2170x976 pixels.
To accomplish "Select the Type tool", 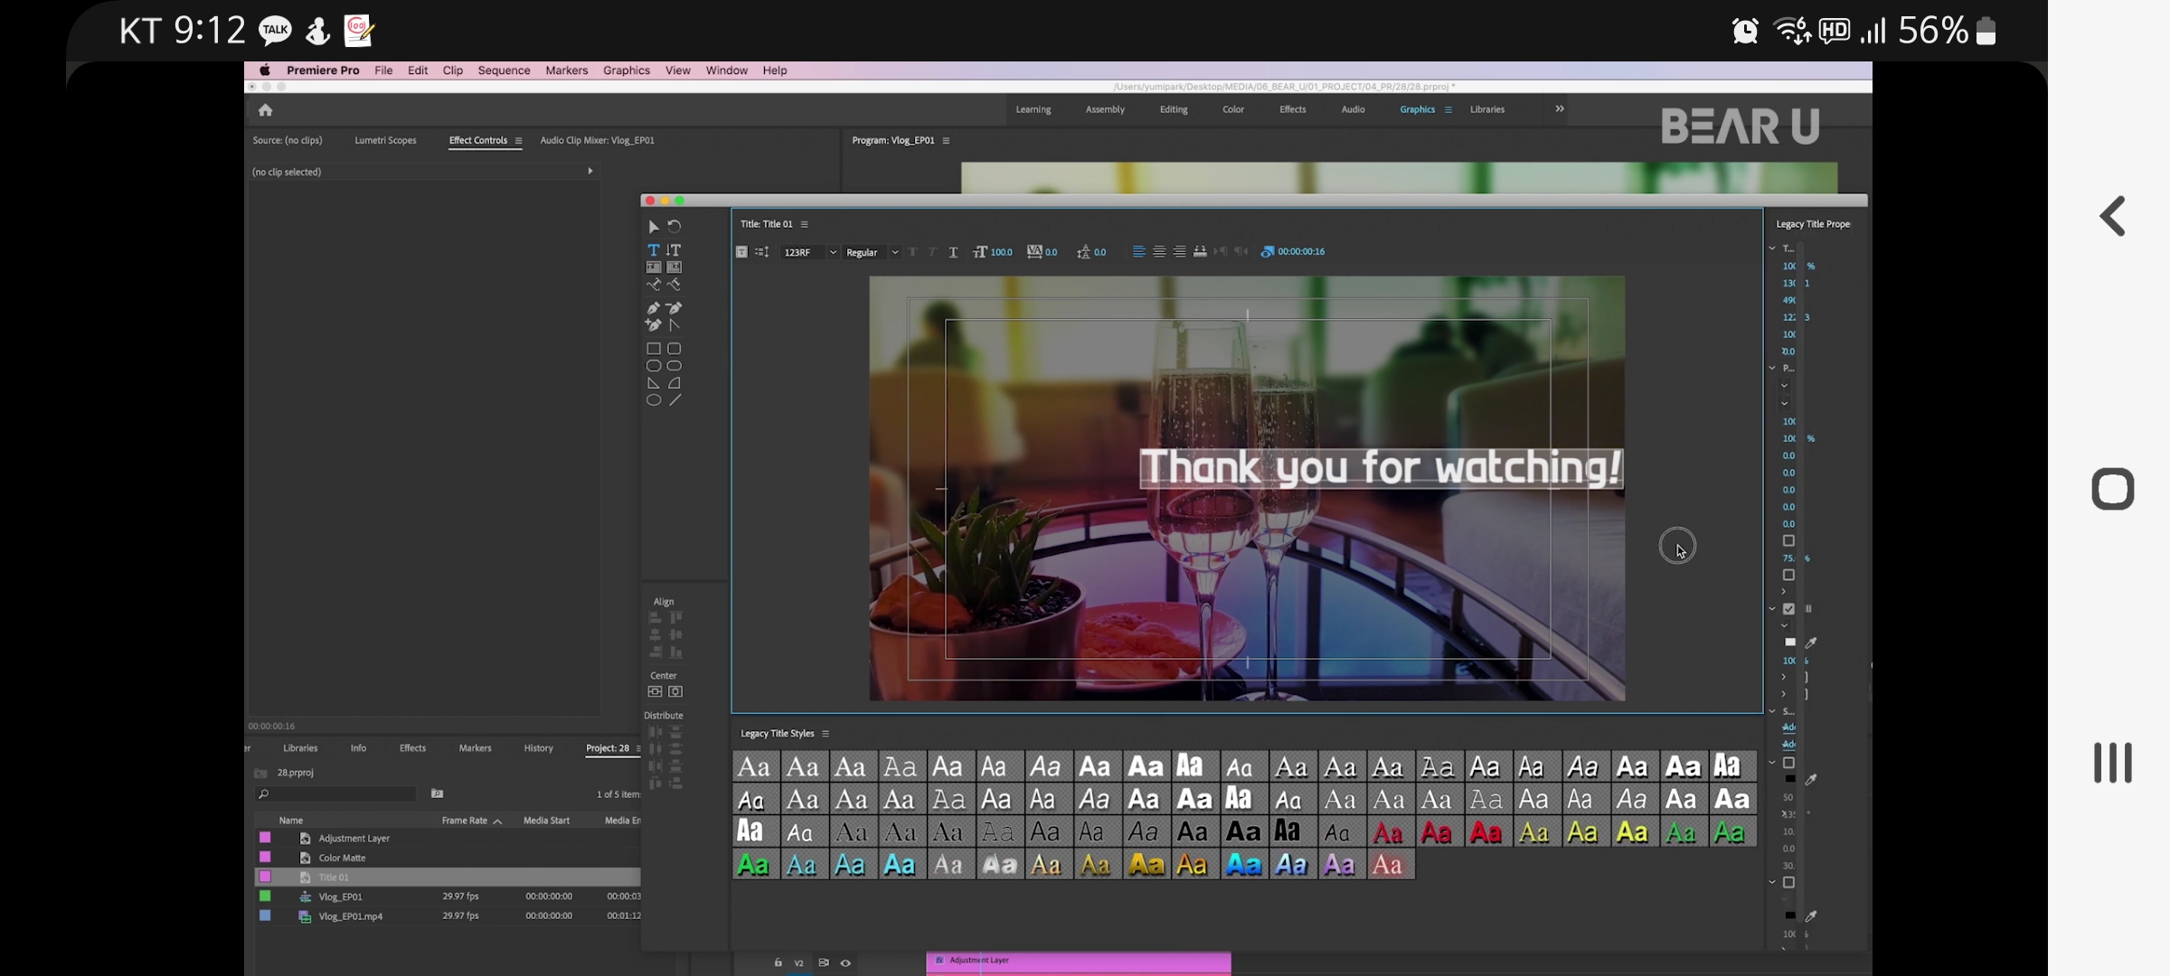I will click(x=653, y=250).
